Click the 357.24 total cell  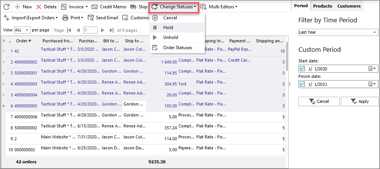(x=170, y=128)
